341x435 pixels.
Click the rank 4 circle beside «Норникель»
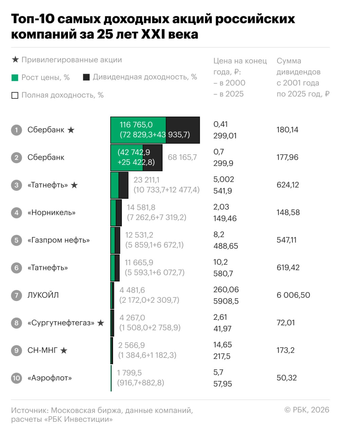[x=16, y=213]
